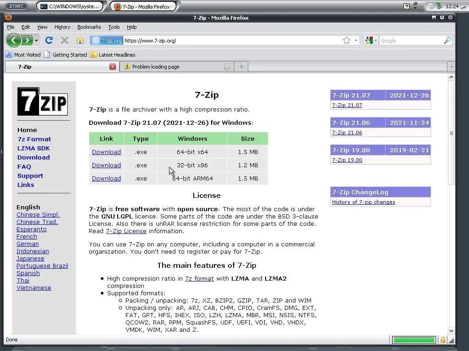This screenshot has width=469, height=351.
Task: Open the list all tabs dropdown
Action: pyautogui.click(x=451, y=67)
